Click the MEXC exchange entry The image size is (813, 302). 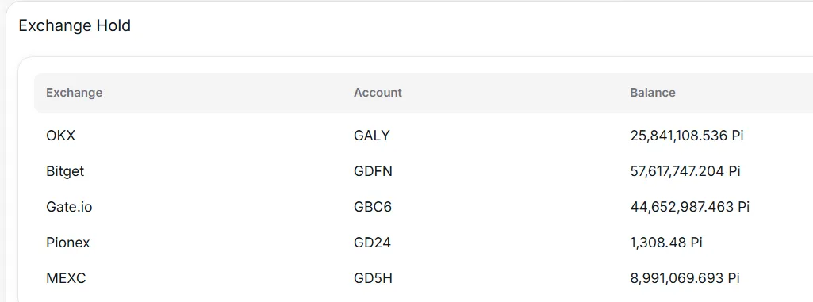coord(66,279)
